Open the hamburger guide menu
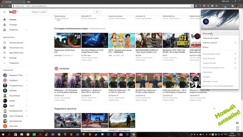The width and height of the screenshot is (243, 137). click(x=5, y=12)
